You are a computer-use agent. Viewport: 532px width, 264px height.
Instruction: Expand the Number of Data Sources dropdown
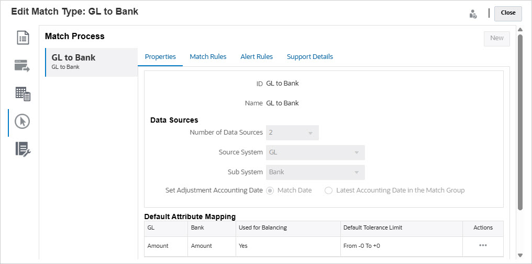pyautogui.click(x=310, y=133)
